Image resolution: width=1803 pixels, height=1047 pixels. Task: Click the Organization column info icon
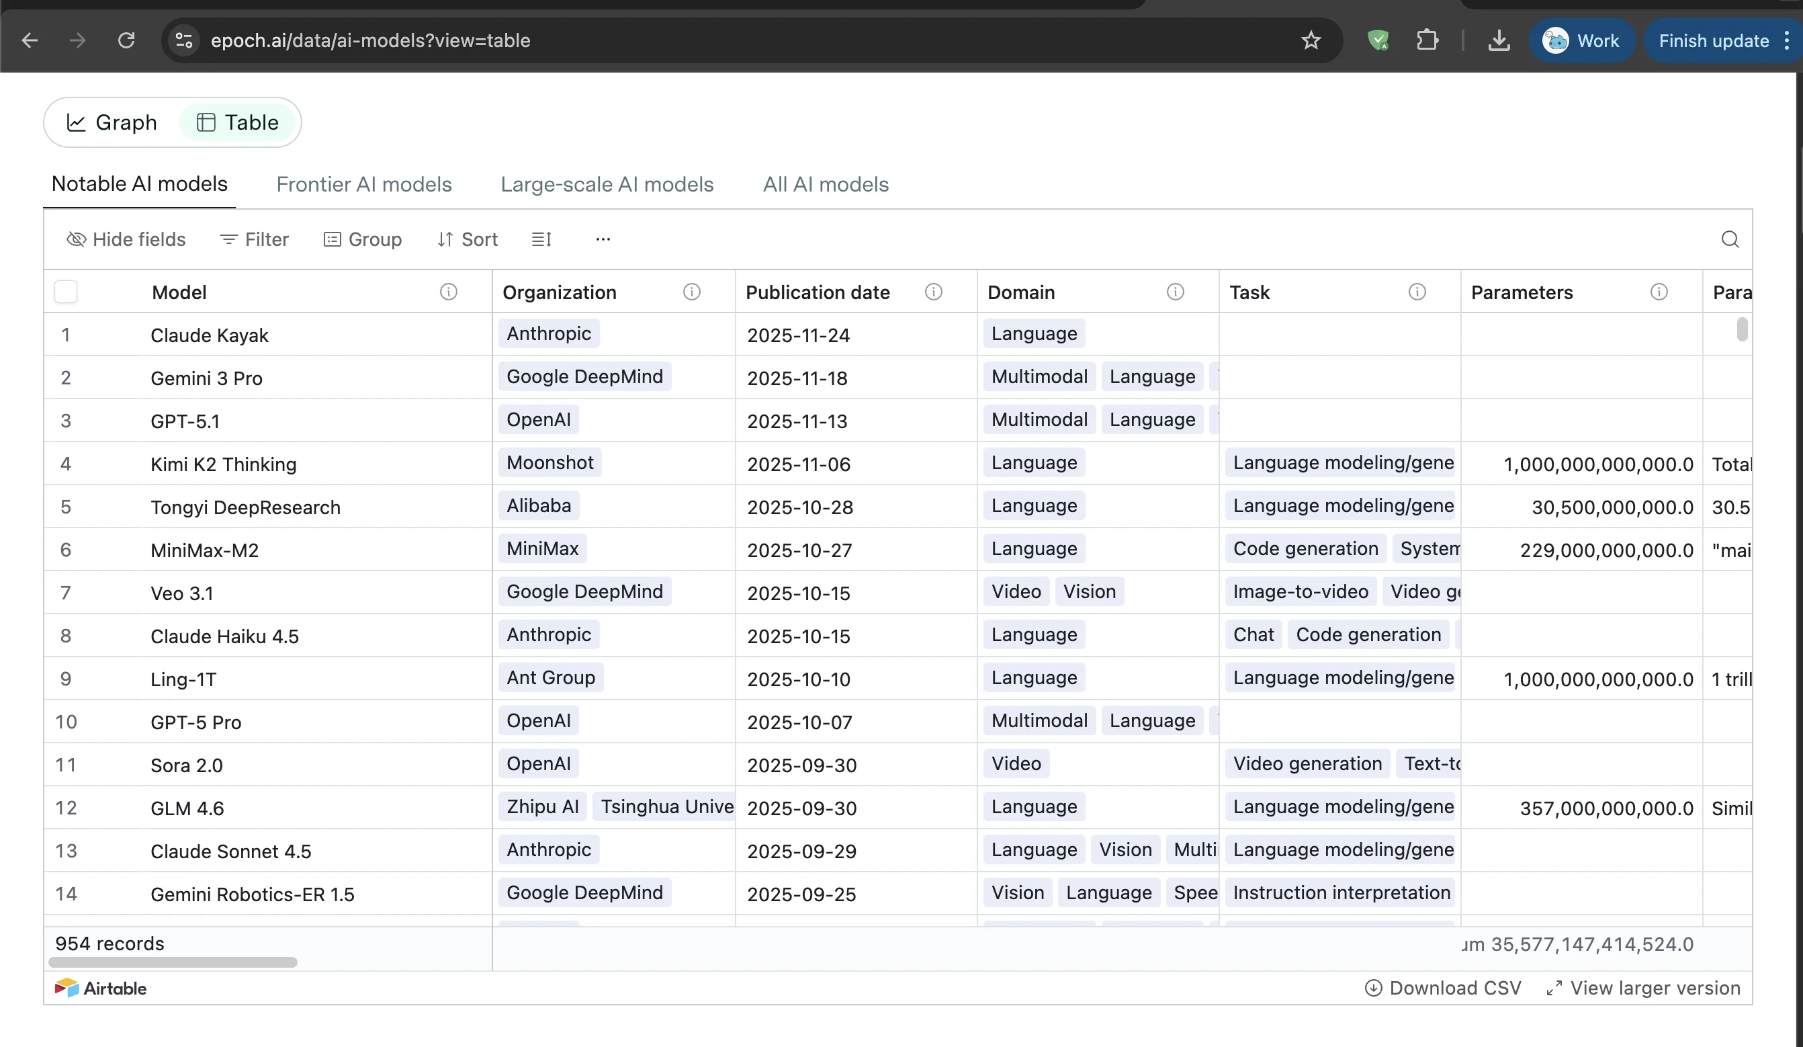[691, 292]
